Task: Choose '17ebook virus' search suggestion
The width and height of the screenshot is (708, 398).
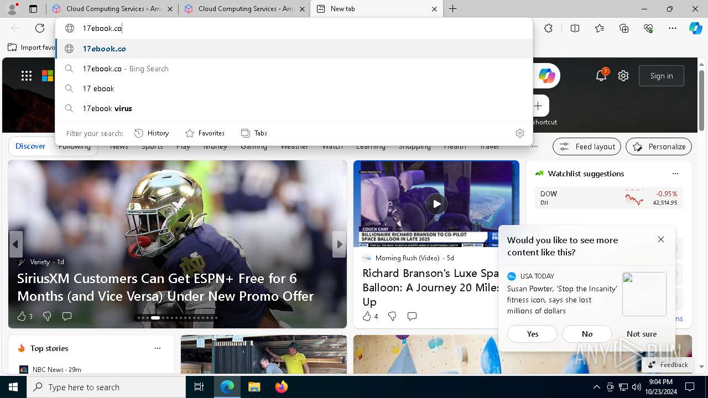Action: 294,108
